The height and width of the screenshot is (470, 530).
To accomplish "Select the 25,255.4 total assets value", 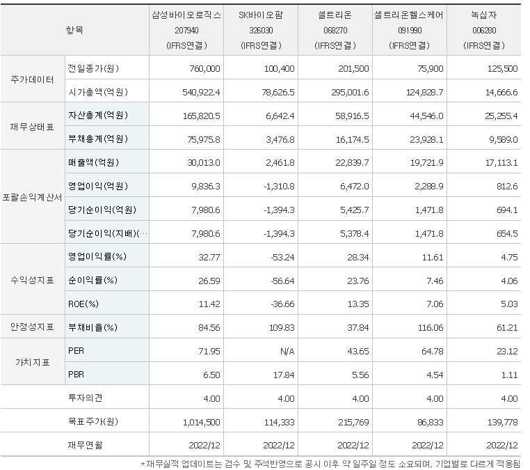I will [501, 116].
